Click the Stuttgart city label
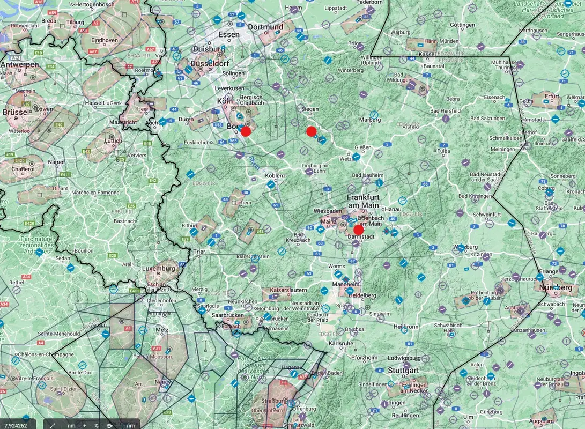The height and width of the screenshot is (429, 585). (x=403, y=371)
